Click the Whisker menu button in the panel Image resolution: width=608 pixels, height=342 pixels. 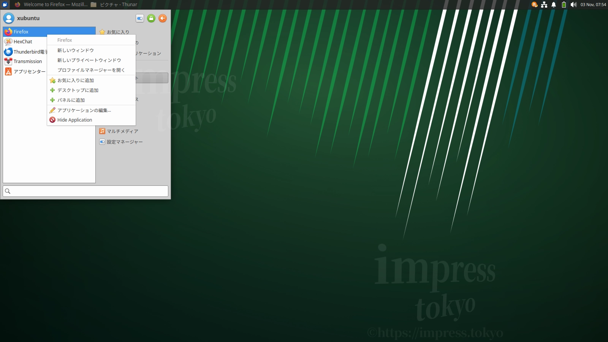[x=5, y=5]
